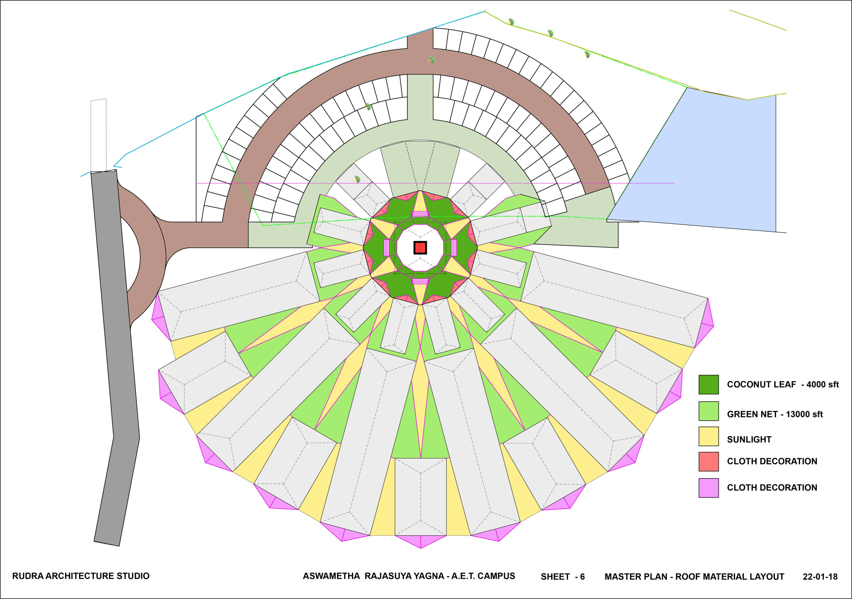The width and height of the screenshot is (852, 599).
Task: Select the yellow Sunlight legend swatch
Action: pos(709,436)
